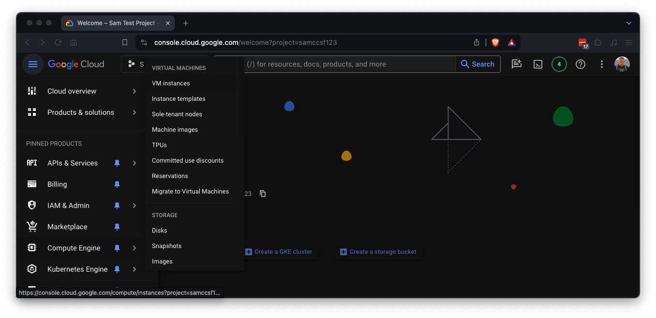Expand Cloud overview submenu arrow
This screenshot has width=656, height=318.
(x=134, y=91)
